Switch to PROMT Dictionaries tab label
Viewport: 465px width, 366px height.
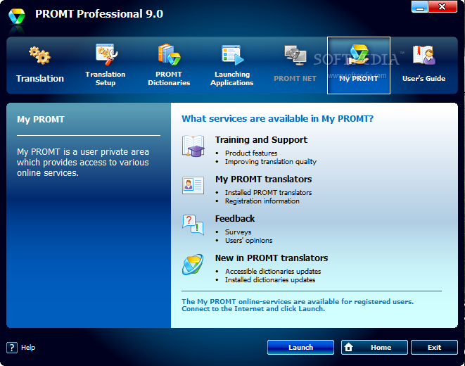[169, 79]
